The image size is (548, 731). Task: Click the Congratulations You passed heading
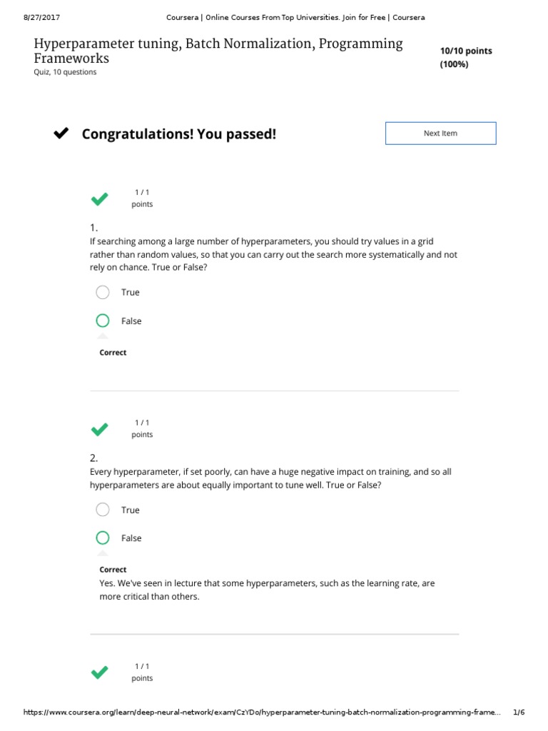coord(178,134)
